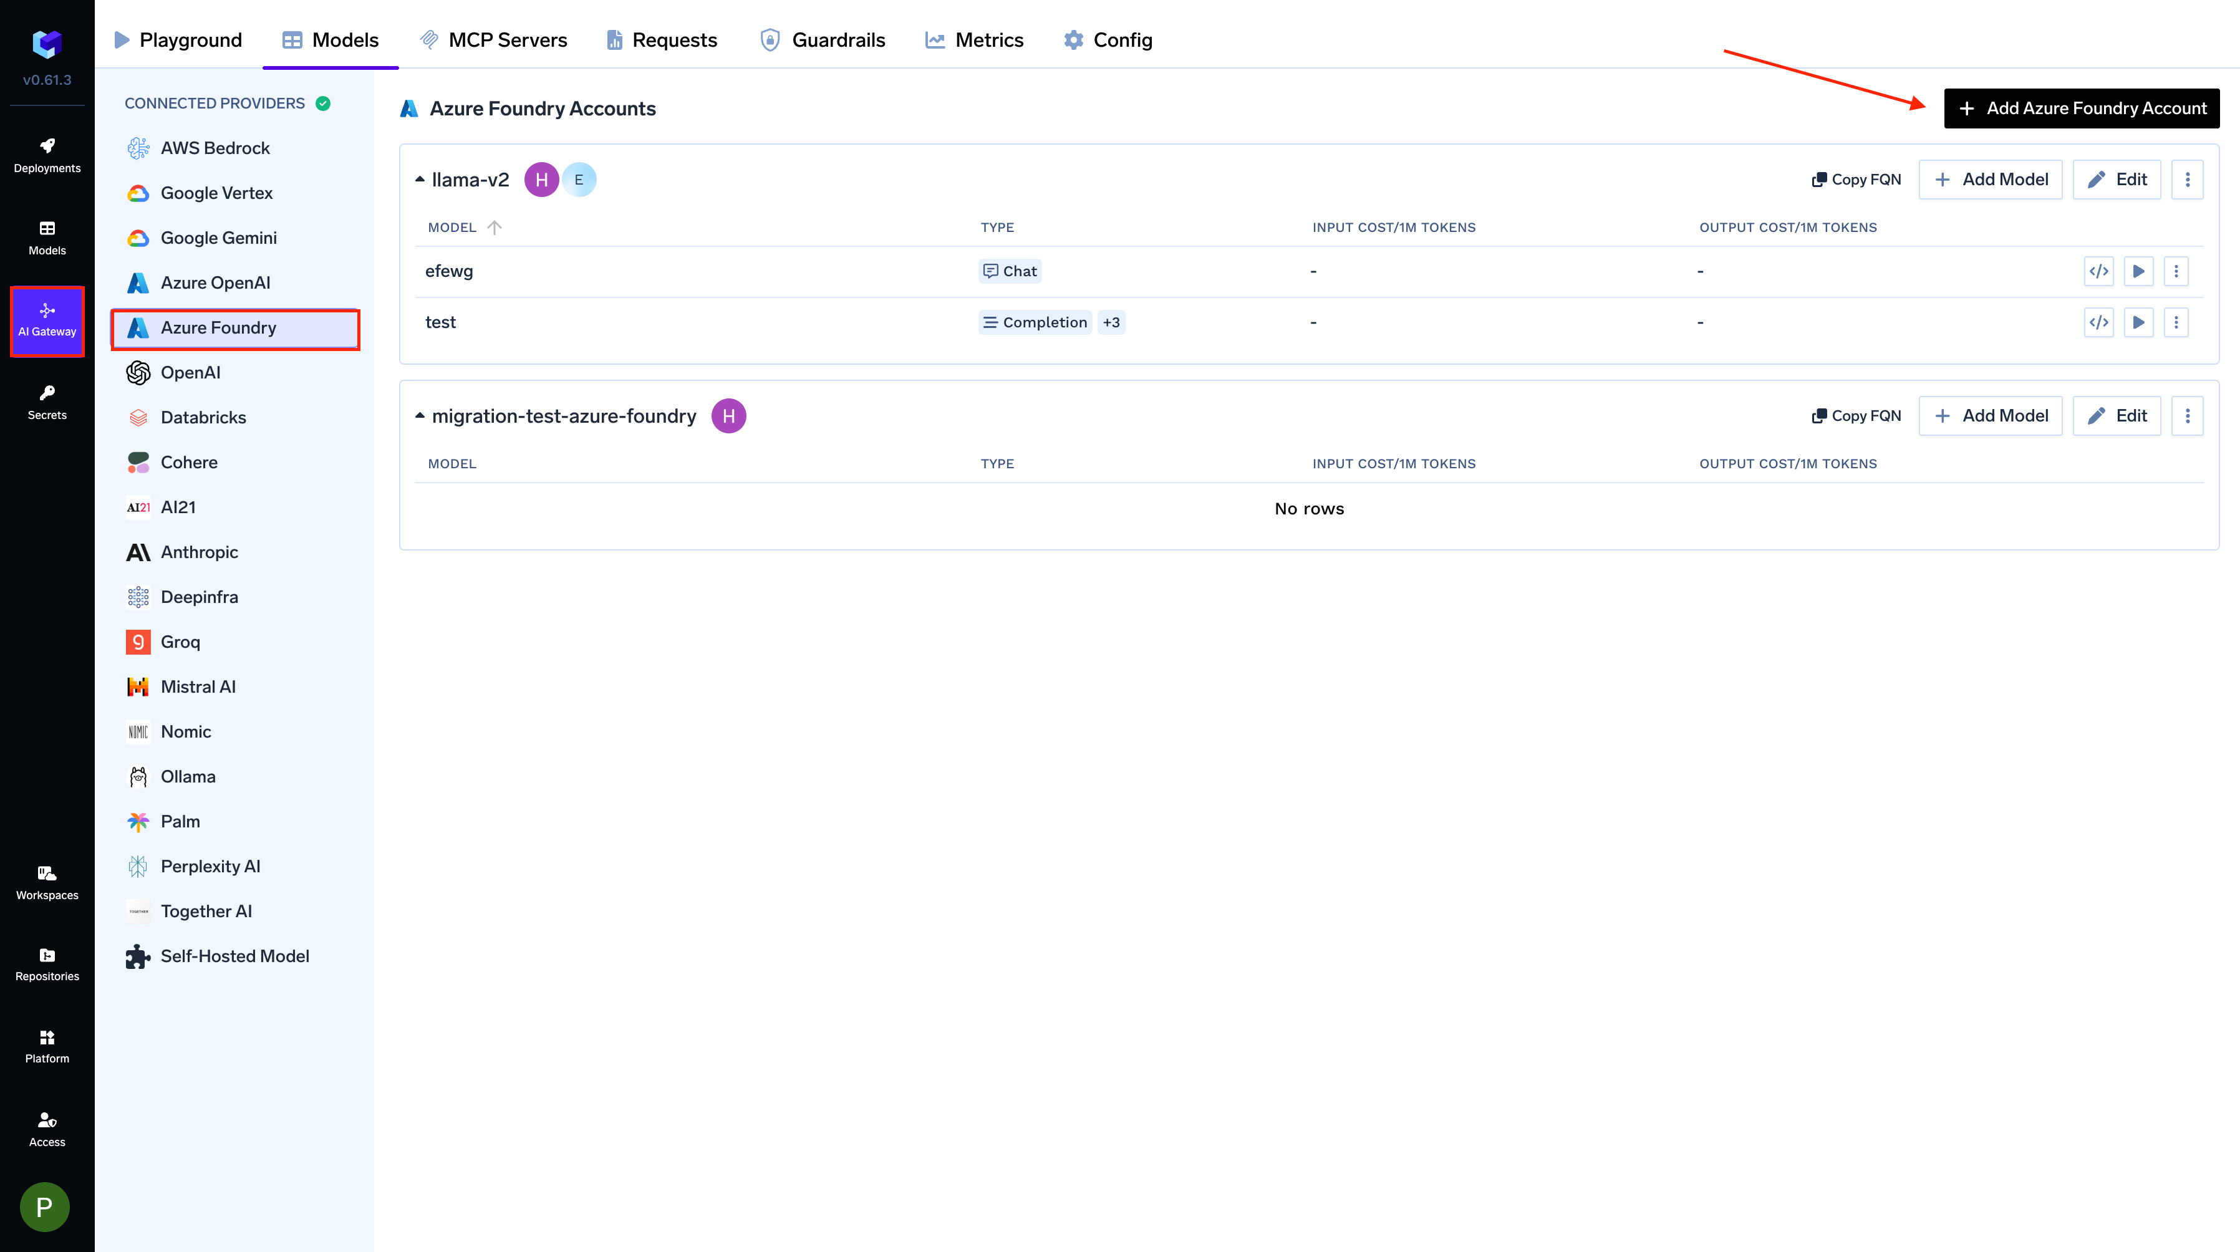
Task: Copy FQN of llama-v2 account
Action: [1856, 180]
